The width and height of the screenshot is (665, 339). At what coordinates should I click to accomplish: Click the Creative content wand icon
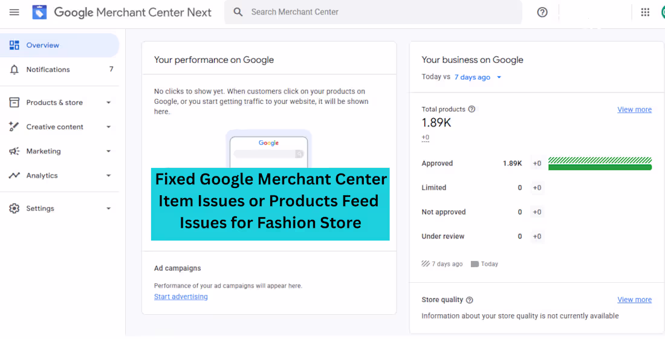(15, 127)
